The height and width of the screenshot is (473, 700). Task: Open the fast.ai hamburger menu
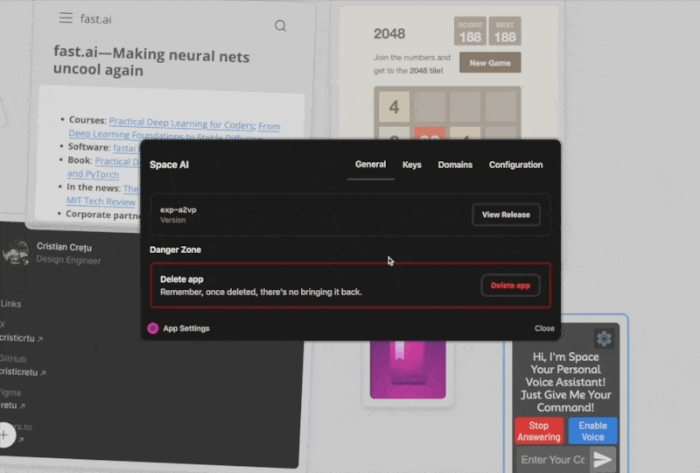click(x=66, y=18)
